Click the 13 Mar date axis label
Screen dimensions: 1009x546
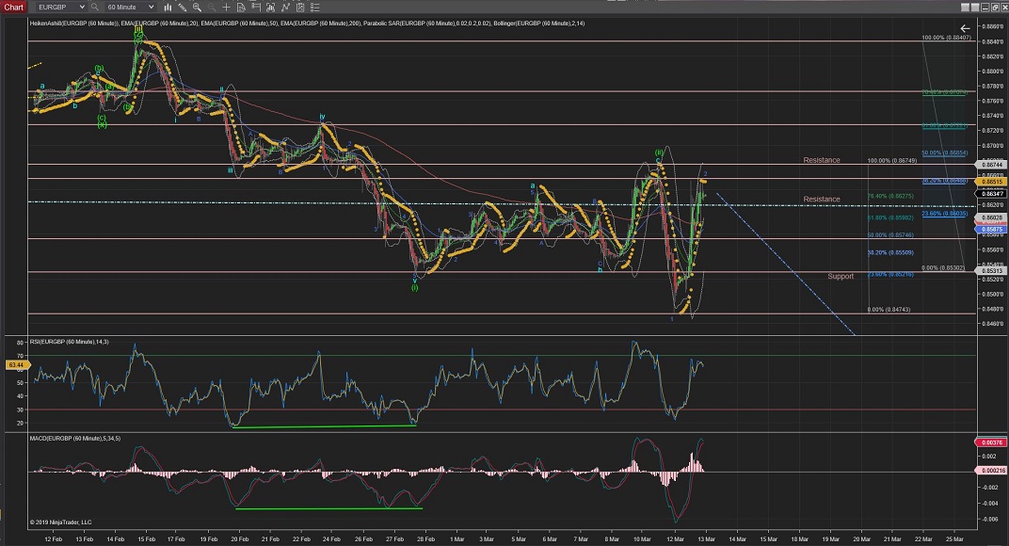point(706,538)
